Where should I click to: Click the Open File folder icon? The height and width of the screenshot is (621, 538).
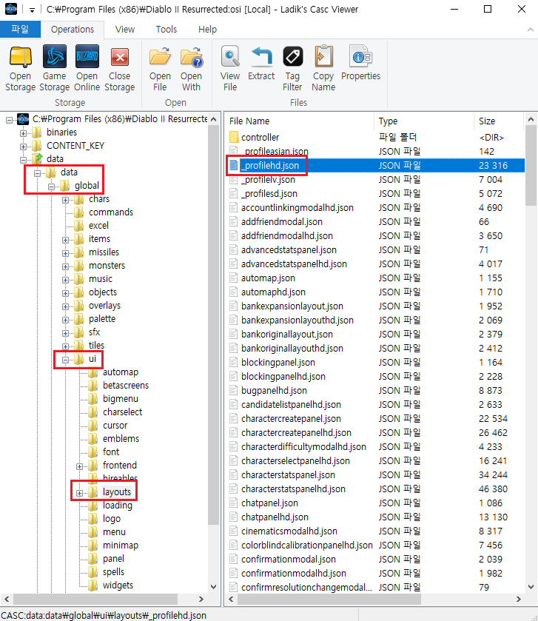coord(160,57)
